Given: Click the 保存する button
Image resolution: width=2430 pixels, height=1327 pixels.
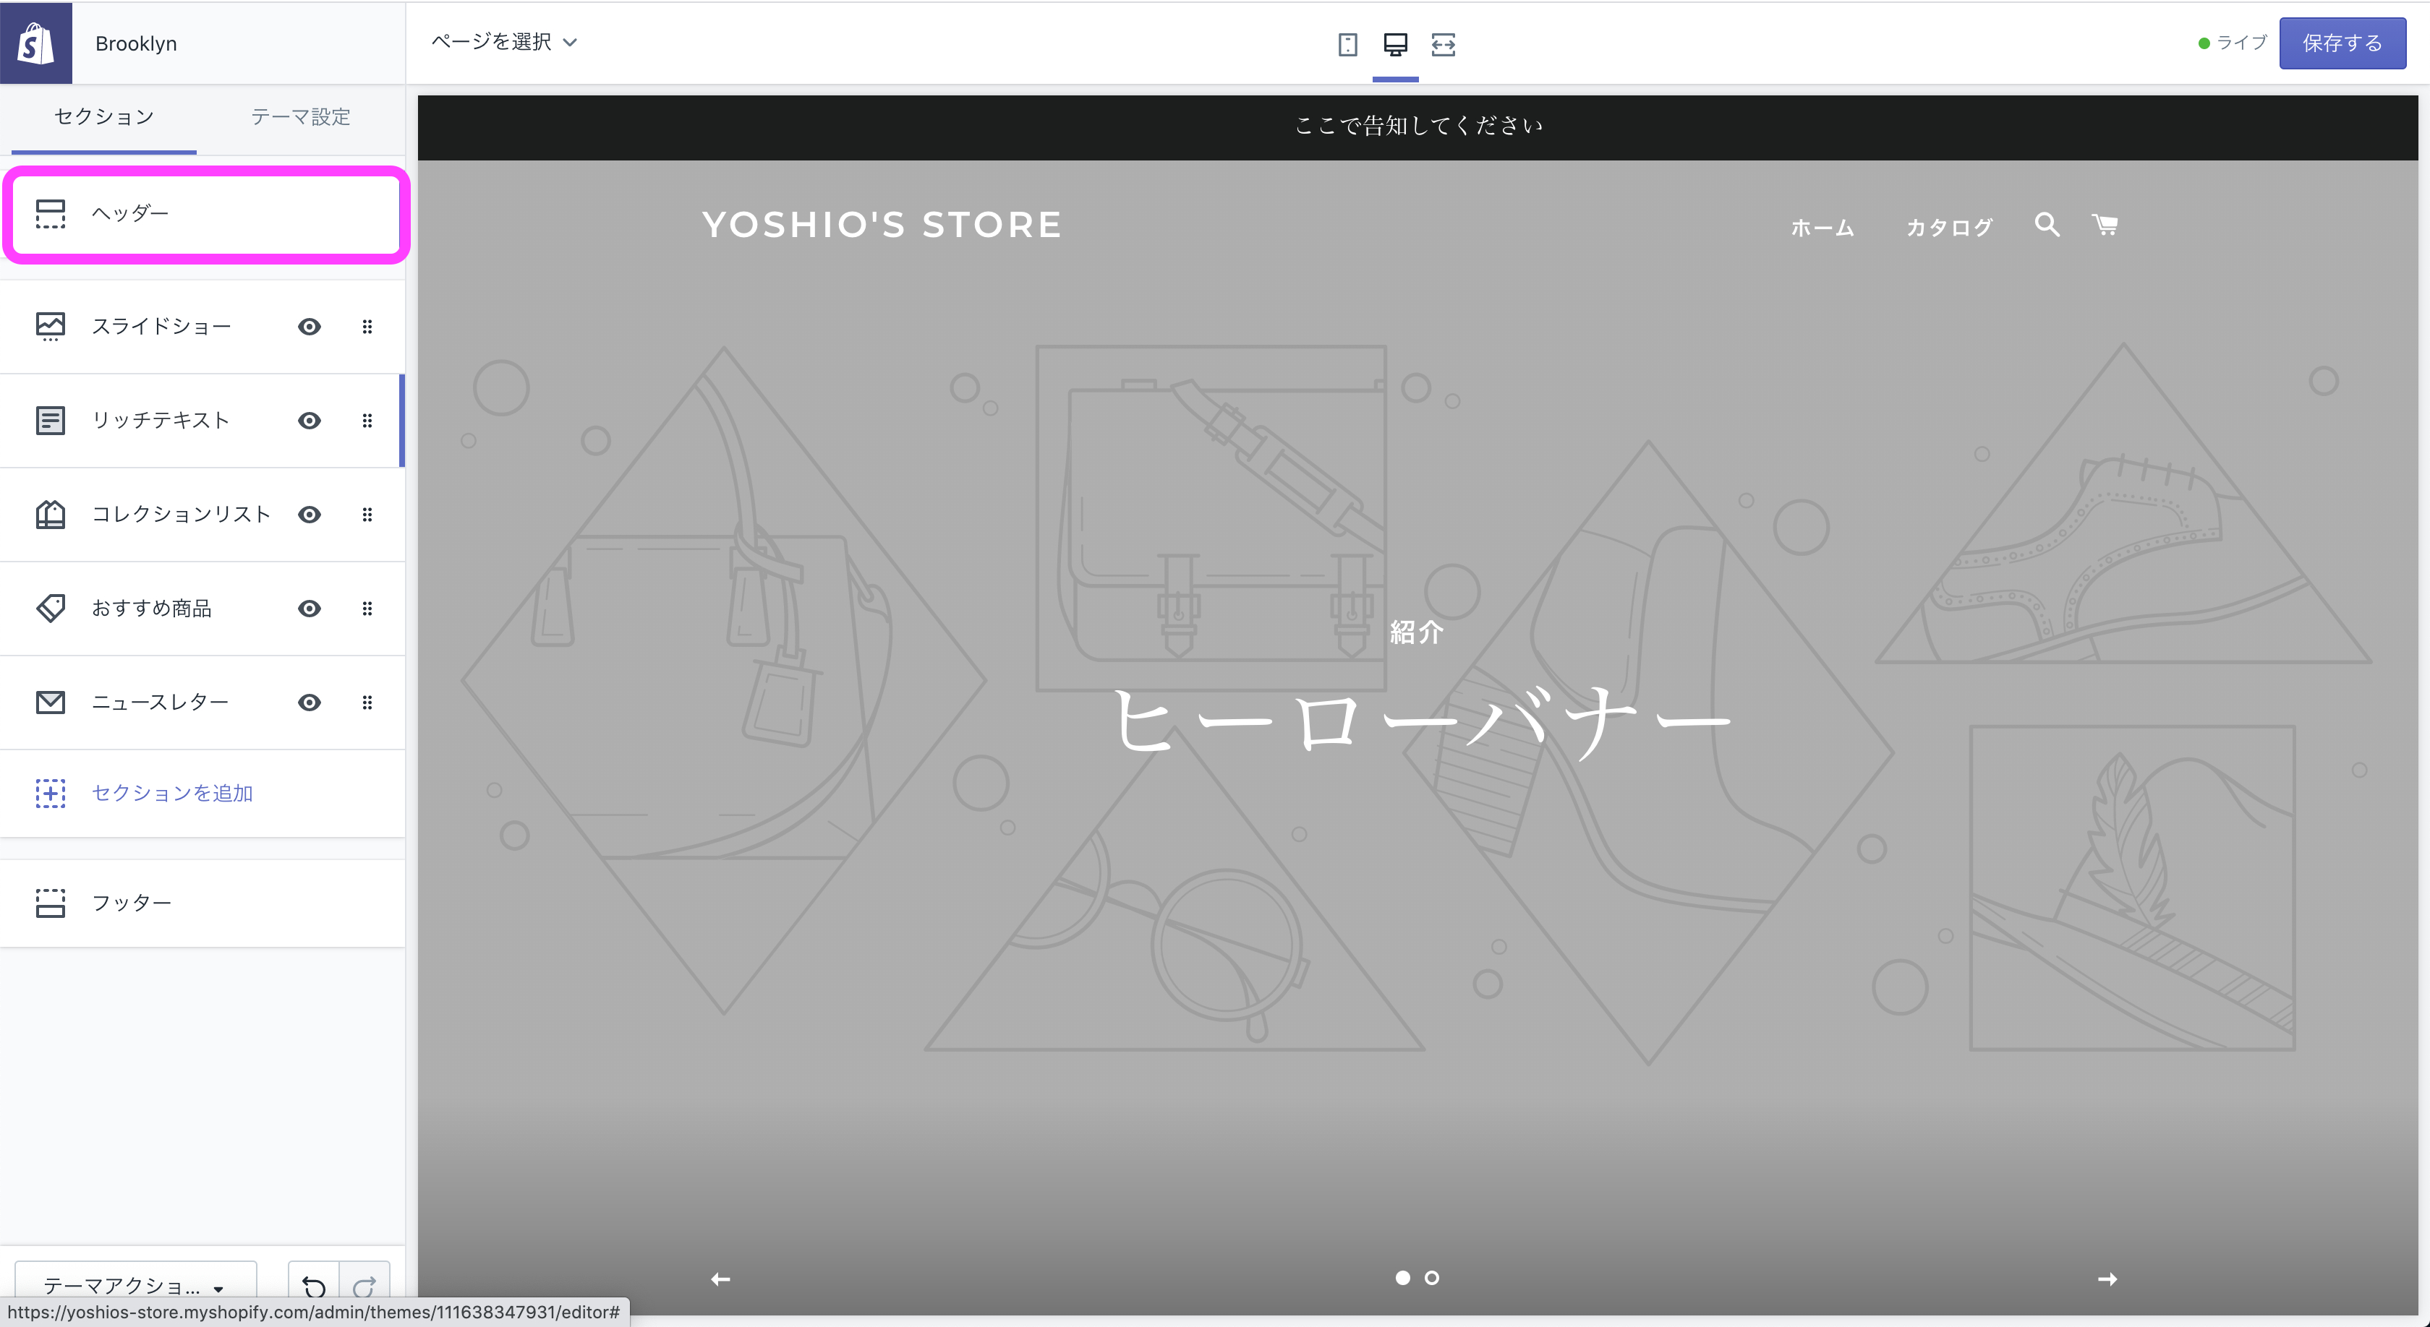Looking at the screenshot, I should 2343,43.
